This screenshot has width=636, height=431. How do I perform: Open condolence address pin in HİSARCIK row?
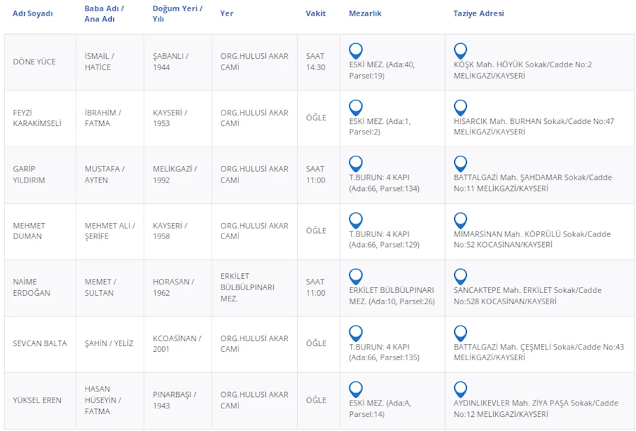coord(461,108)
